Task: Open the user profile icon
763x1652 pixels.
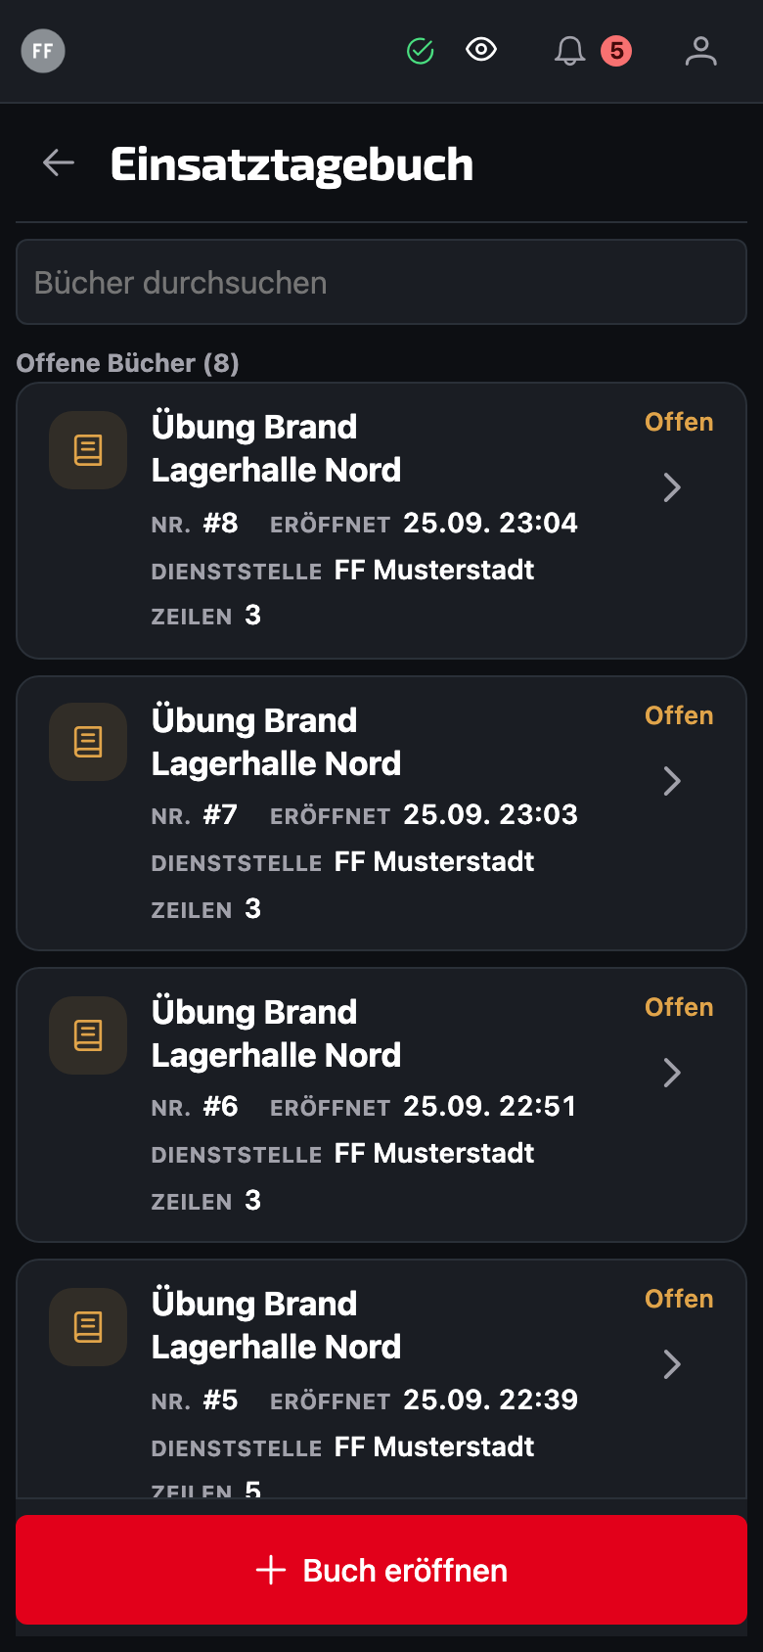Action: click(701, 51)
